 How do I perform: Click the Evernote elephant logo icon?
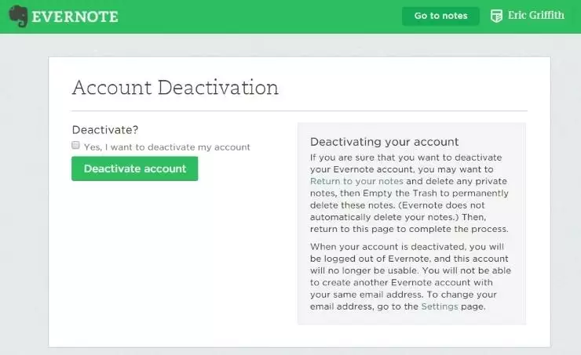(16, 16)
